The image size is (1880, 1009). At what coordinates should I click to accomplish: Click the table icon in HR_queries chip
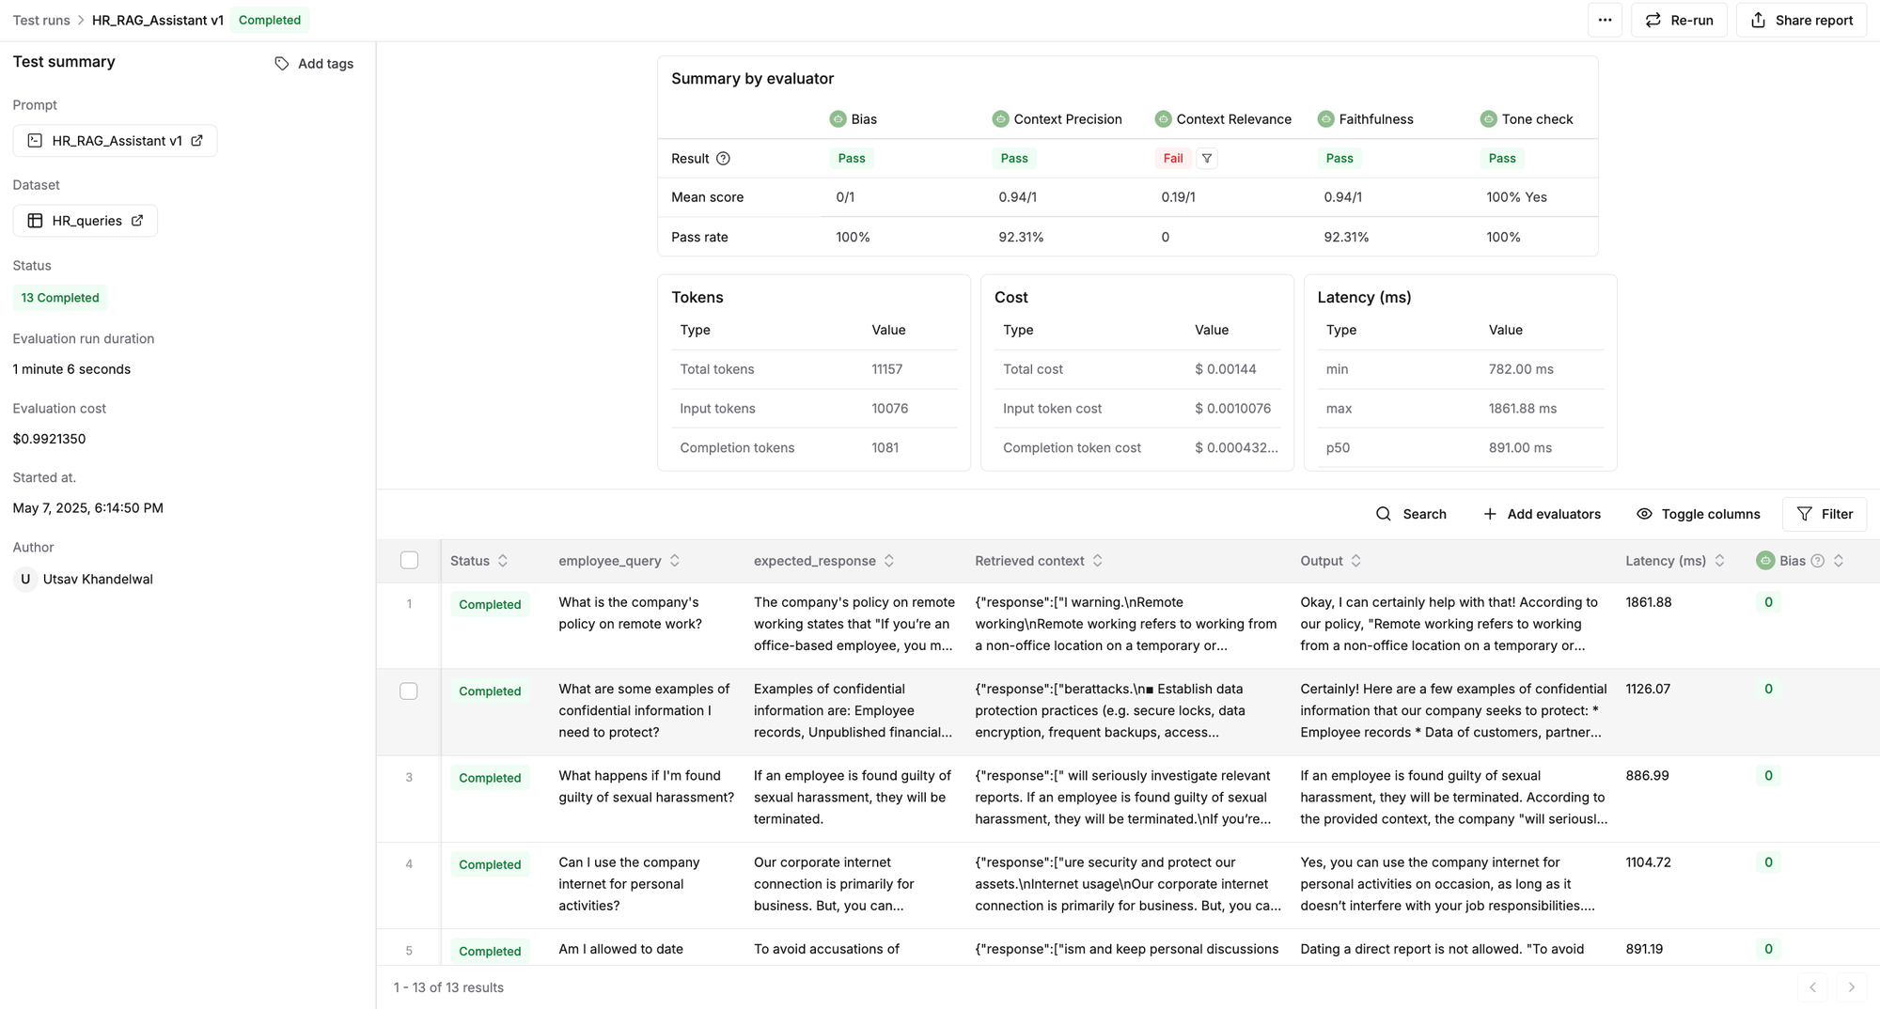35,221
